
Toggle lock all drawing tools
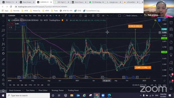coord(3,79)
